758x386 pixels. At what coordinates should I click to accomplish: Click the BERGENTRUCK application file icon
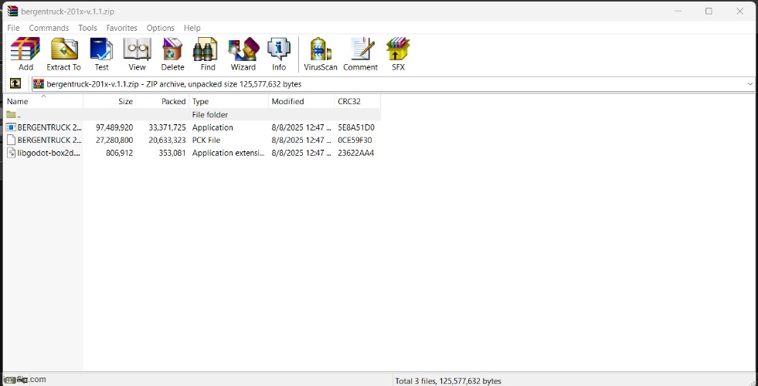[11, 127]
